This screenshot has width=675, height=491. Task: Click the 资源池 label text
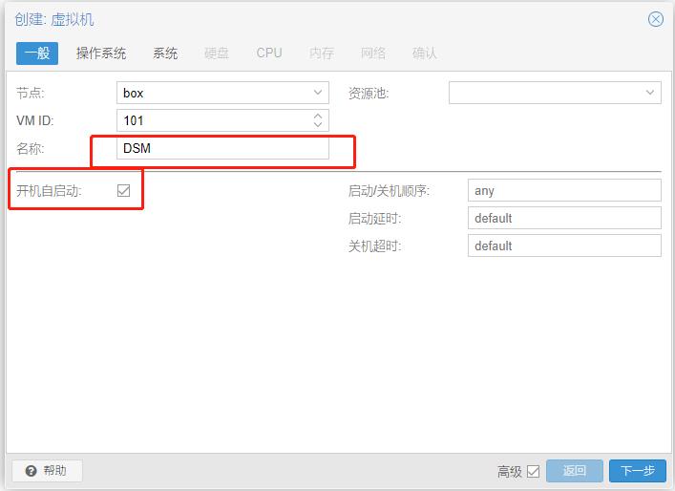click(369, 93)
